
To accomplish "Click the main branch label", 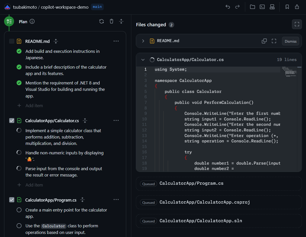I will tap(97, 7).
